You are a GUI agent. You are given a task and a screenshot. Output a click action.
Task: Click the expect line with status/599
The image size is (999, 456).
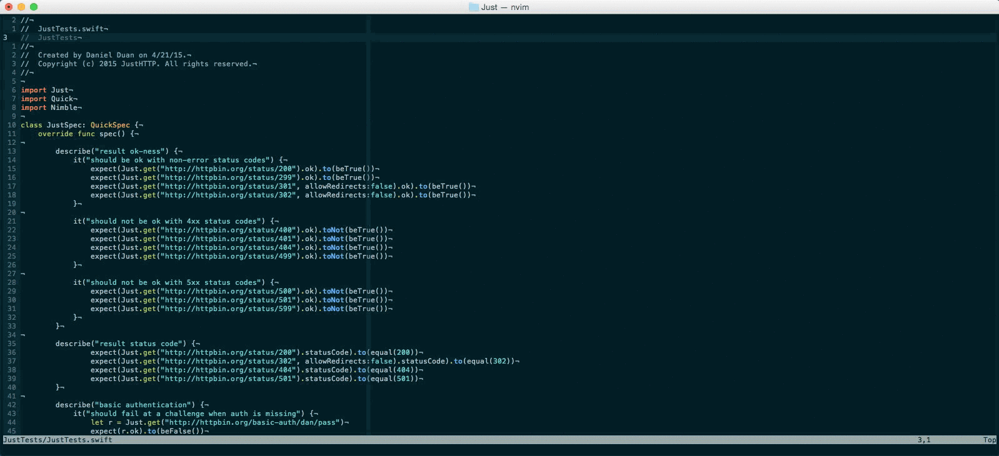pos(242,309)
